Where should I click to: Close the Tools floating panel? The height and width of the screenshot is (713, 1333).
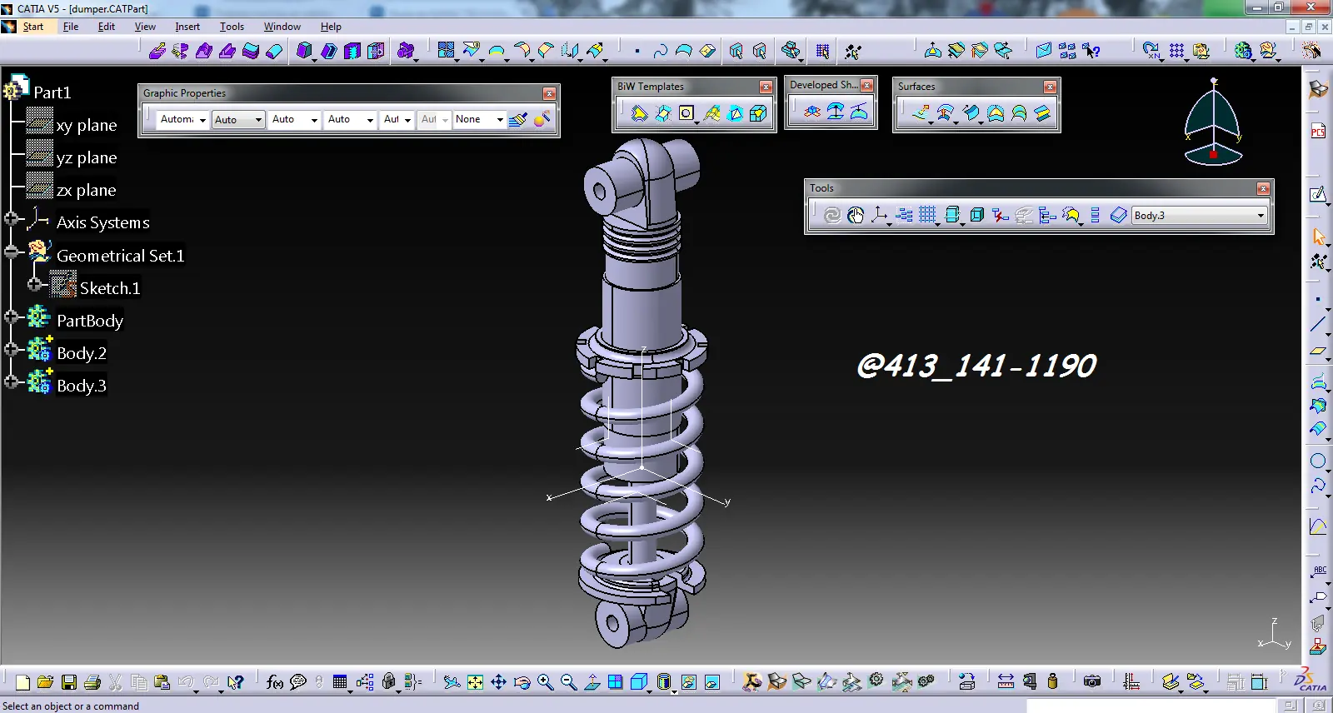pos(1263,188)
